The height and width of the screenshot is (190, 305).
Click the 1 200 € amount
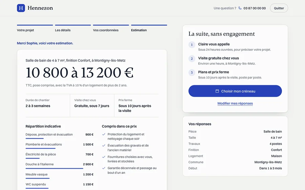88,174
